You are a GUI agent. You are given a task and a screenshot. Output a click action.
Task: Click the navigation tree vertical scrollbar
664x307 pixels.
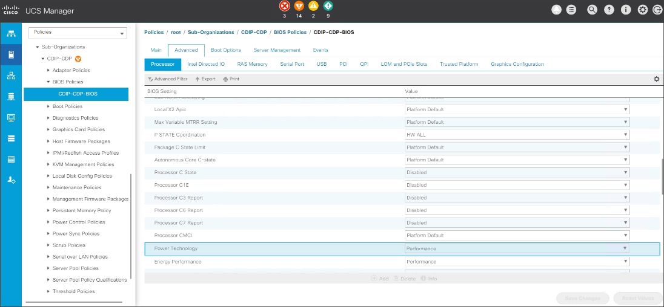[x=131, y=226]
